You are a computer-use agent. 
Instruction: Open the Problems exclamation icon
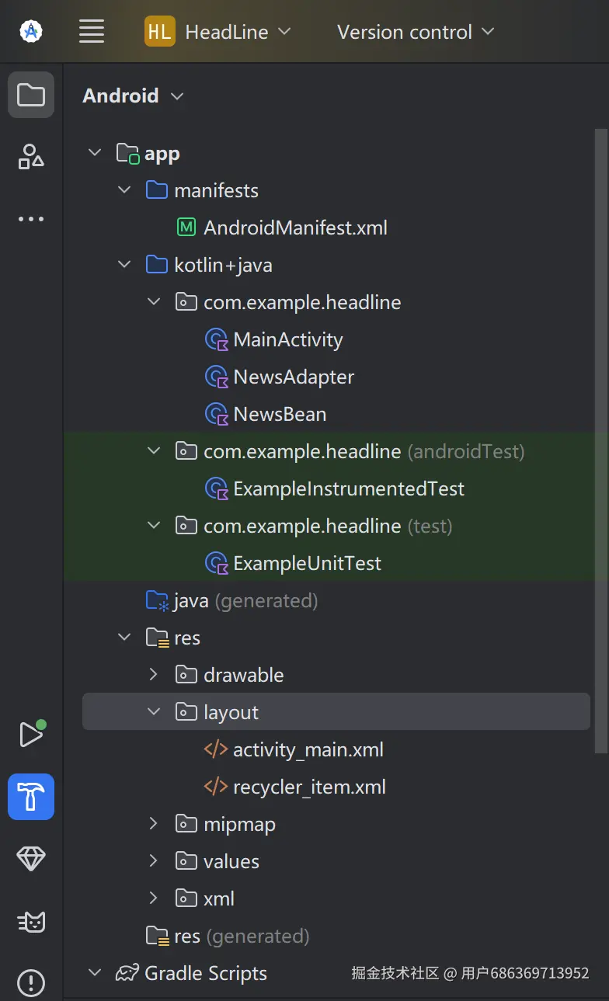[x=31, y=983]
